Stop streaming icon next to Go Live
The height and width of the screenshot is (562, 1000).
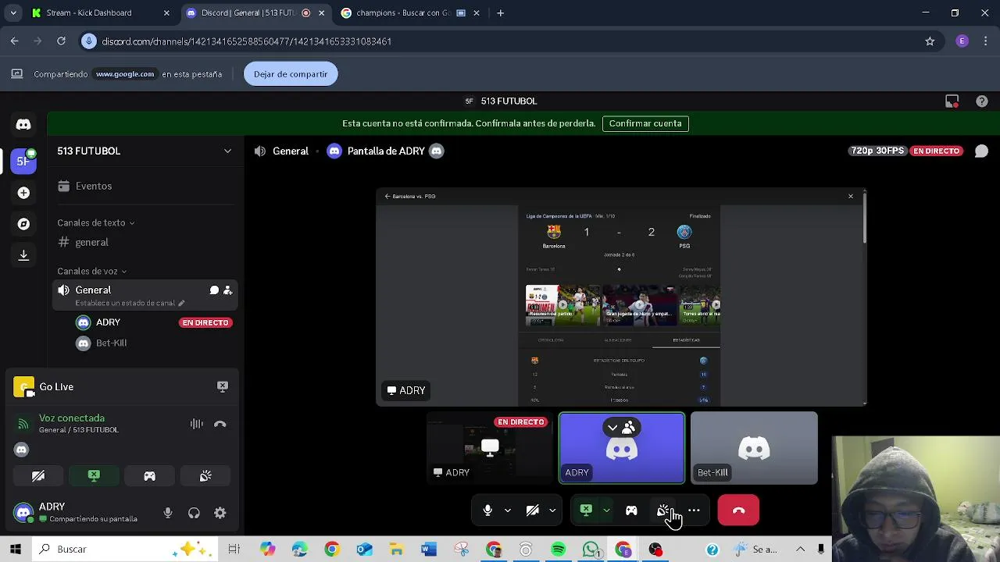tap(223, 386)
